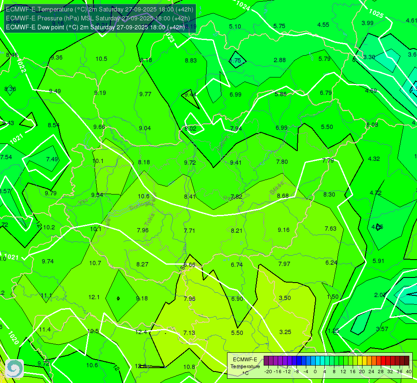Image resolution: width=417 pixels, height=383 pixels.
Task: Click the 8.27 dew point value
Action: pyautogui.click(x=142, y=264)
